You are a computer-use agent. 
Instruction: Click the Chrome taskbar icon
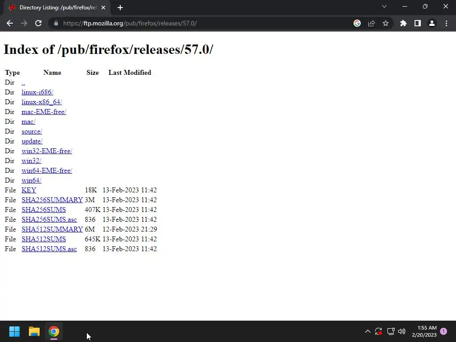pos(54,331)
